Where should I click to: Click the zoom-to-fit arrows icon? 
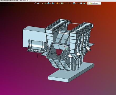pyautogui.click(x=66, y=3)
